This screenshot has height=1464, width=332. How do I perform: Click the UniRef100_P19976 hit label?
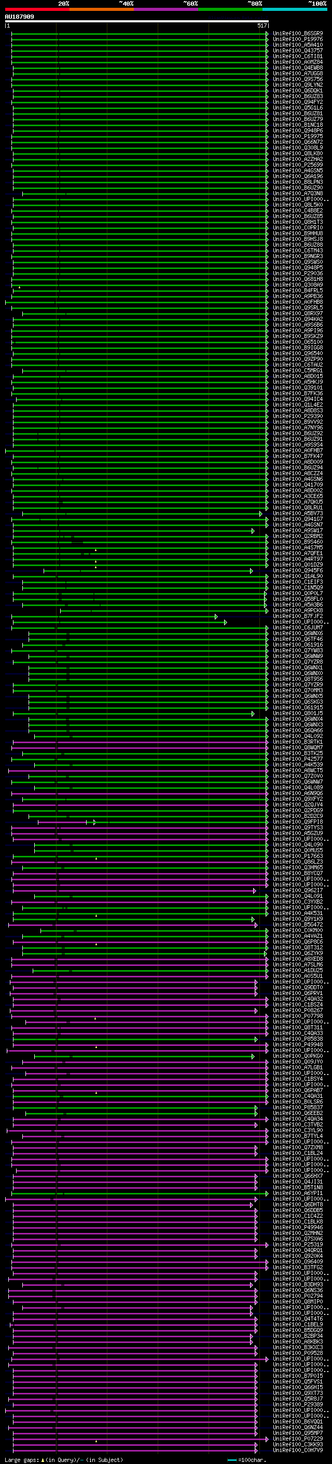tap(298, 39)
